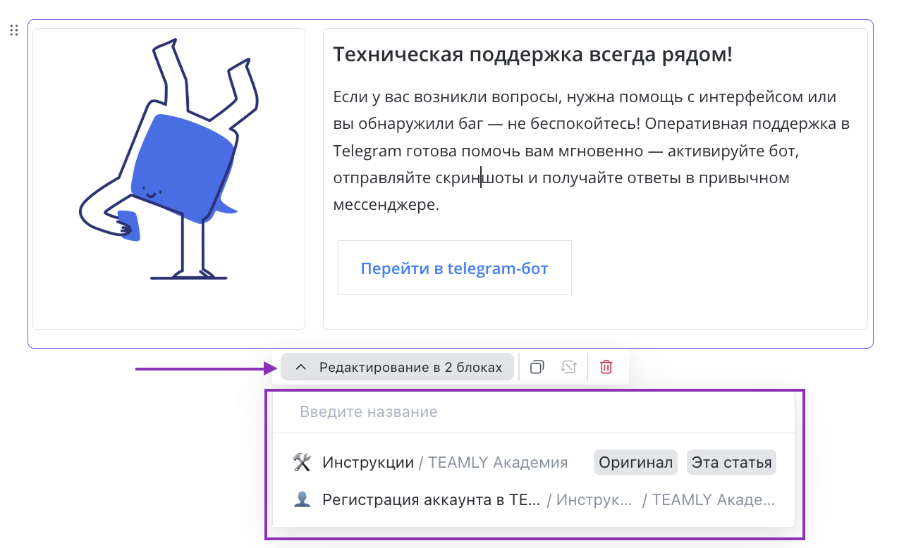Click the truncated '/ TEAMLY Акаде...' breadcrumb segment
The image size is (904, 548).
click(x=709, y=500)
